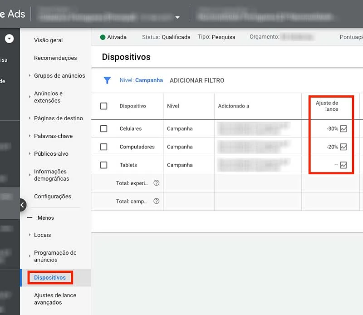
Task: Expand Informações demográficas submenu arrow
Action: (x=29, y=175)
